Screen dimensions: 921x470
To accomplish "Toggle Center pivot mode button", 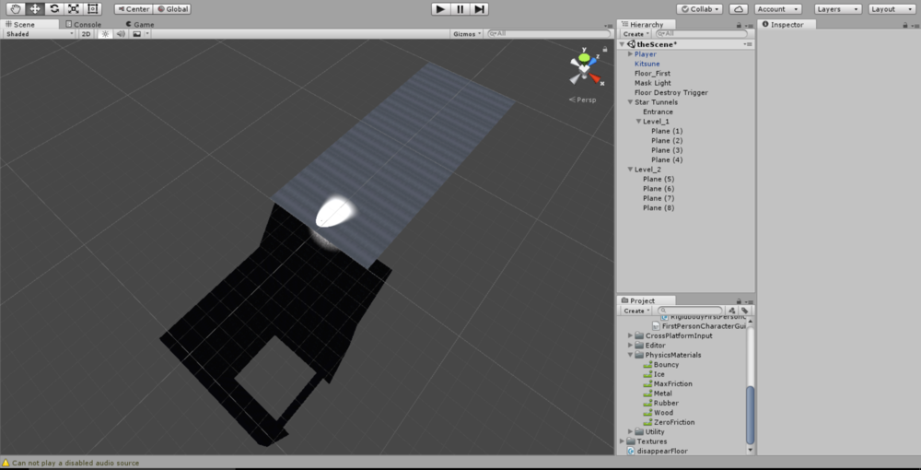I will tap(134, 9).
